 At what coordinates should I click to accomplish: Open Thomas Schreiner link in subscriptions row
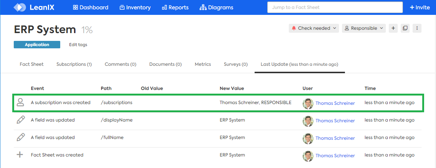(335, 103)
